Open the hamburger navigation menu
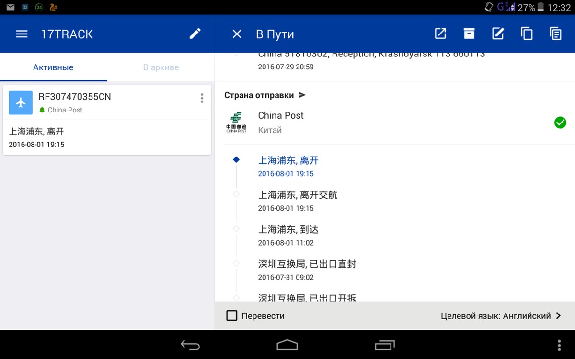The image size is (575, 359). pyautogui.click(x=22, y=34)
